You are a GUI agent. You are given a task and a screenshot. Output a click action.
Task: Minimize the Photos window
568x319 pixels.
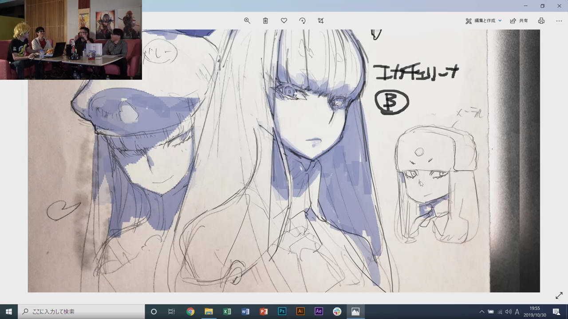pos(525,6)
